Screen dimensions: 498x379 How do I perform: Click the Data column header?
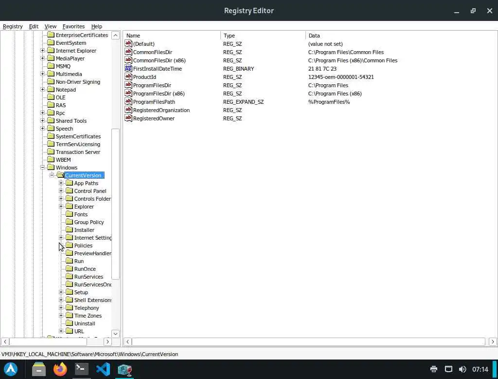pos(401,36)
